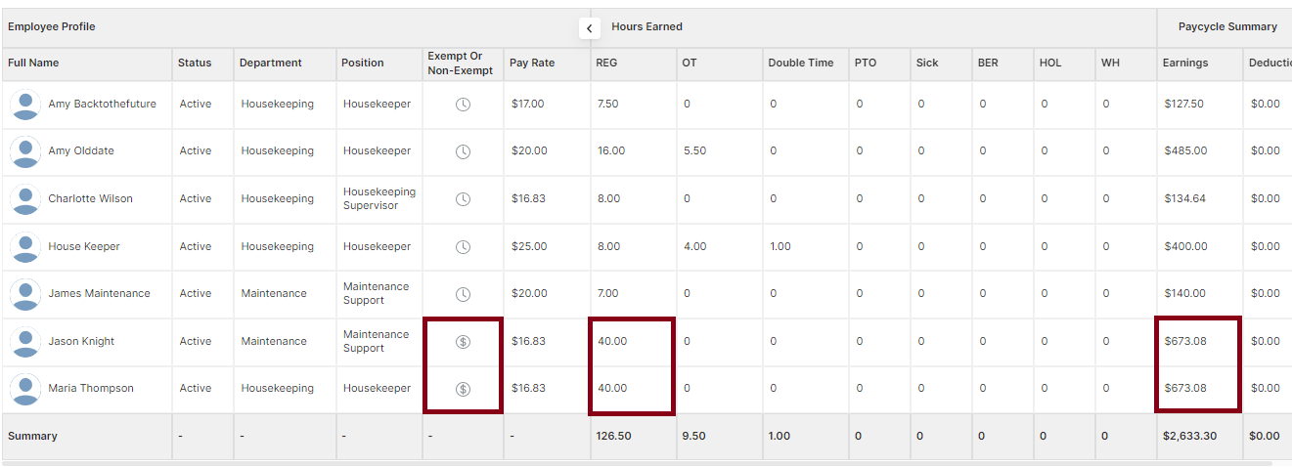The image size is (1292, 467).
Task: Click Charlotte Wilson's clock icon
Action: (x=464, y=199)
